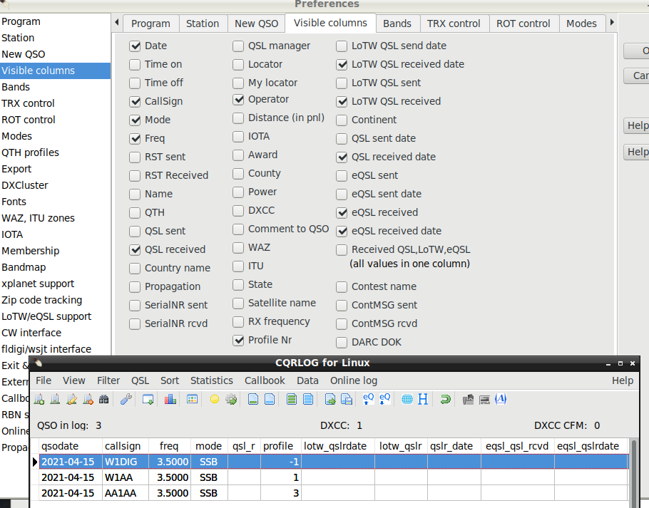Viewport: 649px width, 508px height.
Task: Select the W1AA QSO row
Action: pos(334,477)
